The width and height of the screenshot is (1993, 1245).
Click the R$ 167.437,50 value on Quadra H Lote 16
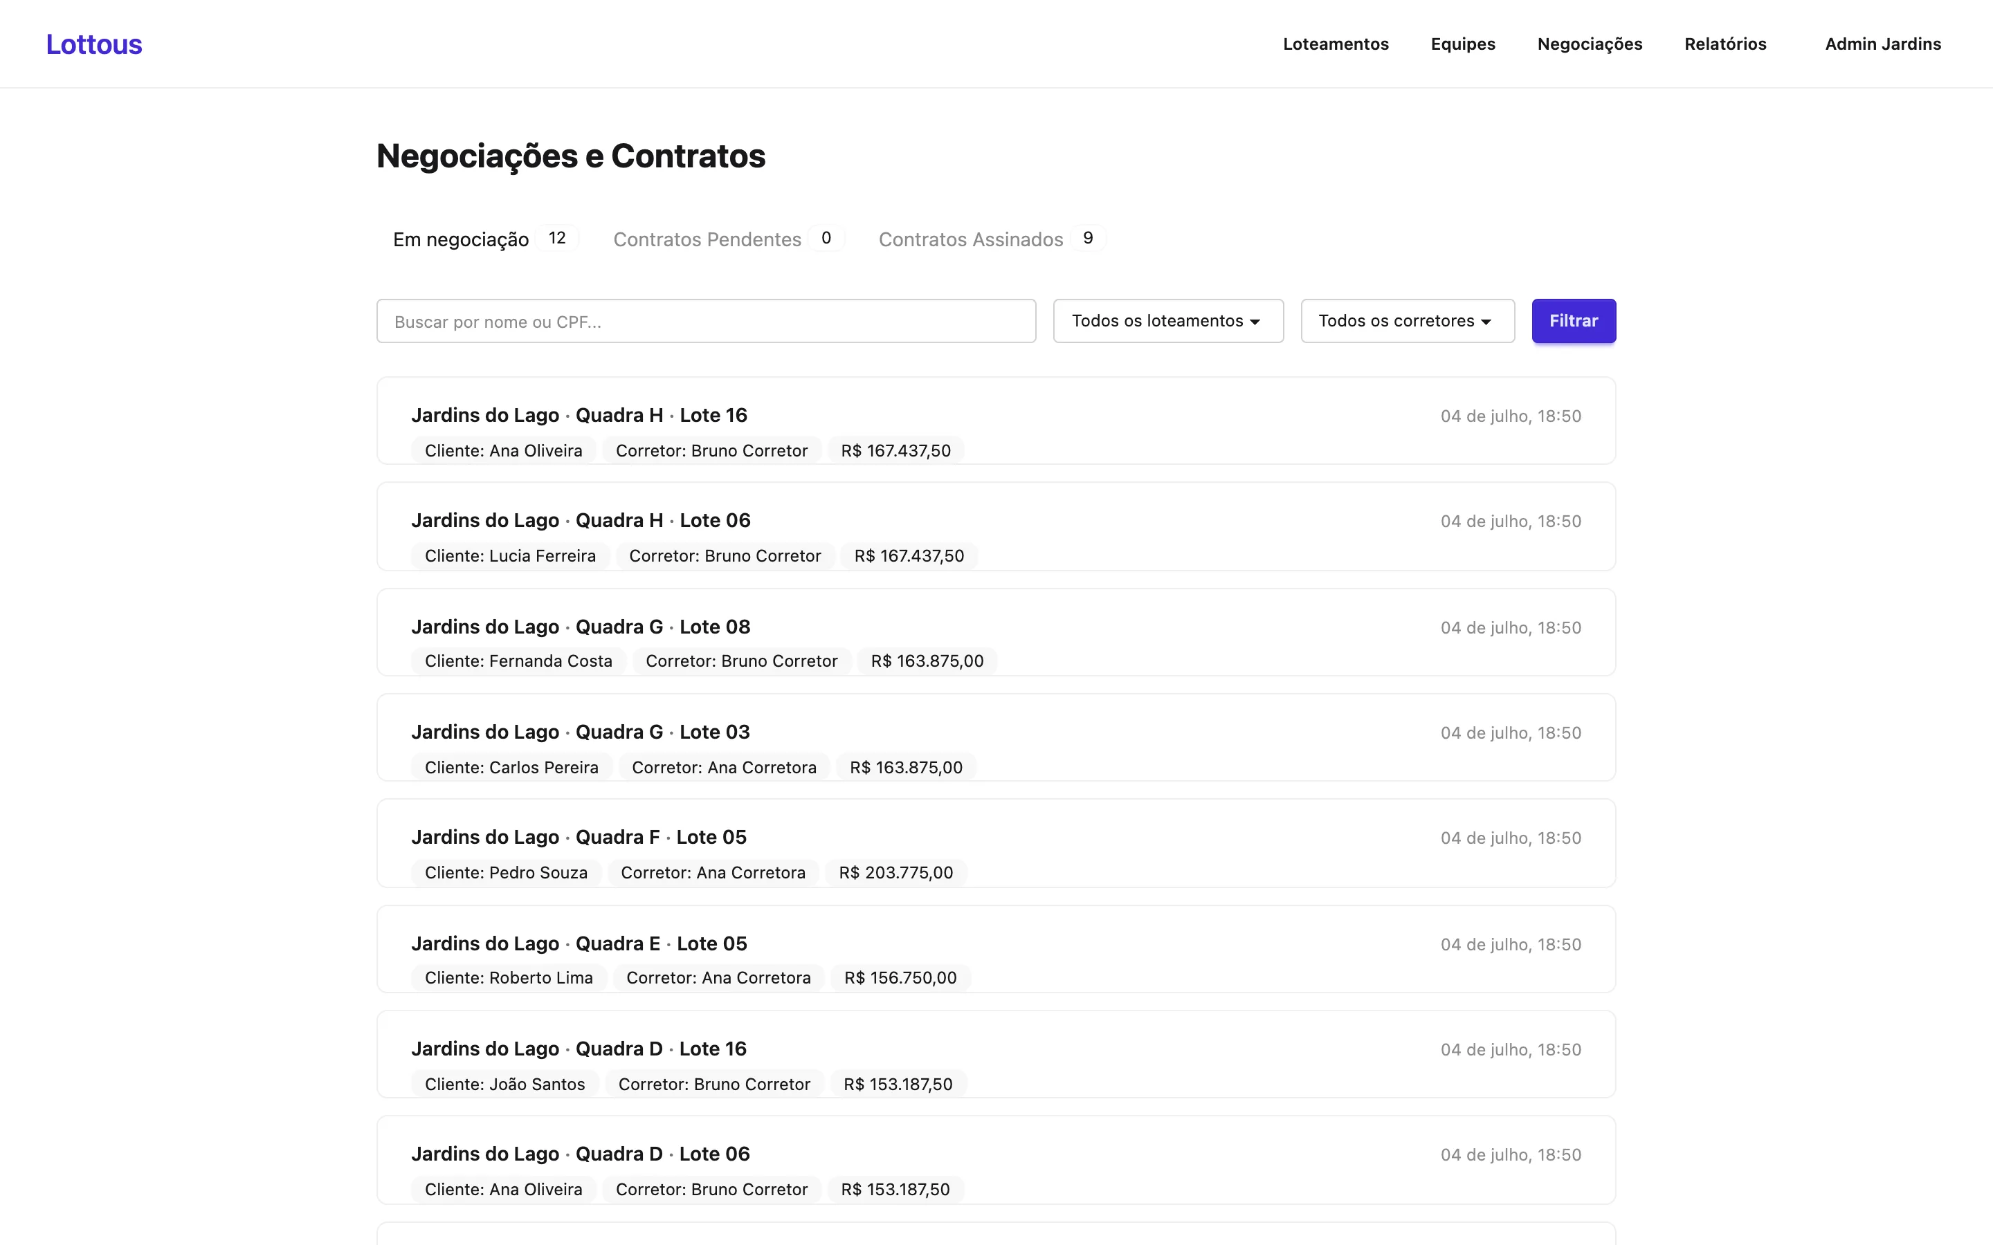(895, 450)
